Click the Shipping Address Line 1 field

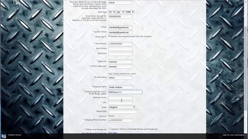[x=125, y=92]
